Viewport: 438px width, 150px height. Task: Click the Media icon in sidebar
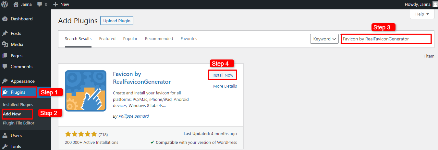(x=5, y=44)
